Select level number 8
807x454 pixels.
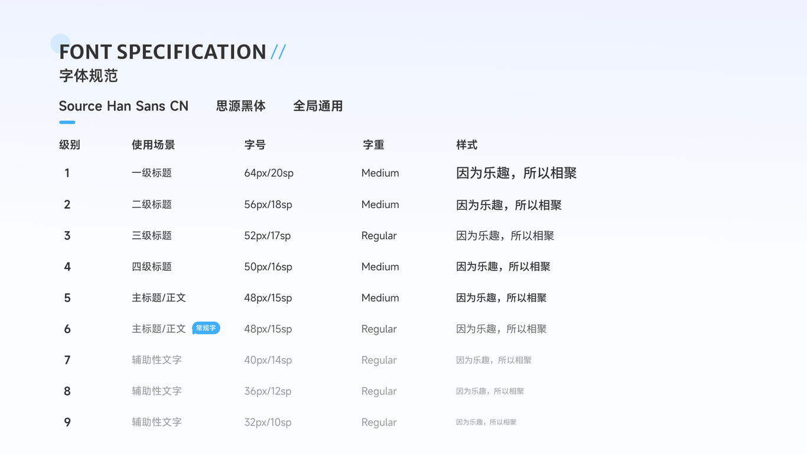tap(67, 391)
